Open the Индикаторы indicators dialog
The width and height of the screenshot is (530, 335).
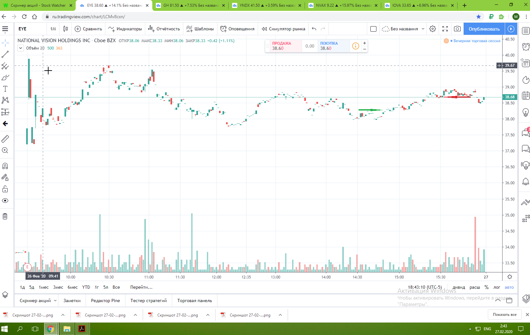[125, 29]
